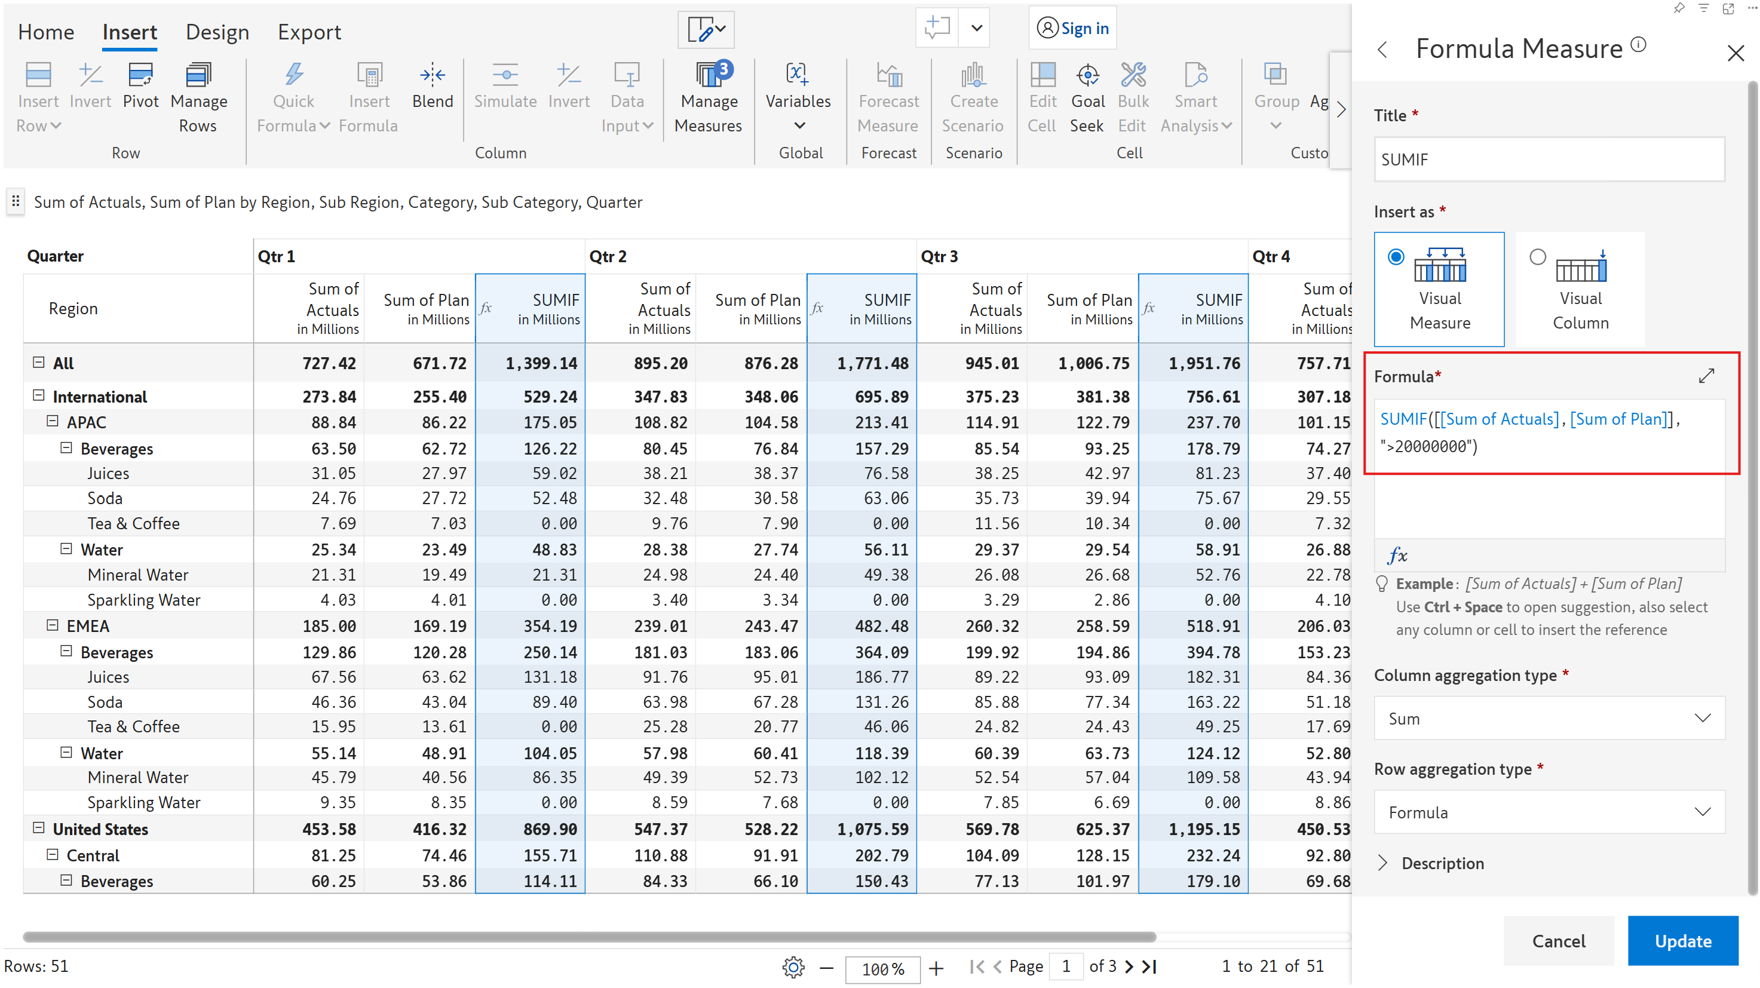The width and height of the screenshot is (1760, 988).
Task: Click the horizontal scrollbar under the table
Action: pos(589,936)
